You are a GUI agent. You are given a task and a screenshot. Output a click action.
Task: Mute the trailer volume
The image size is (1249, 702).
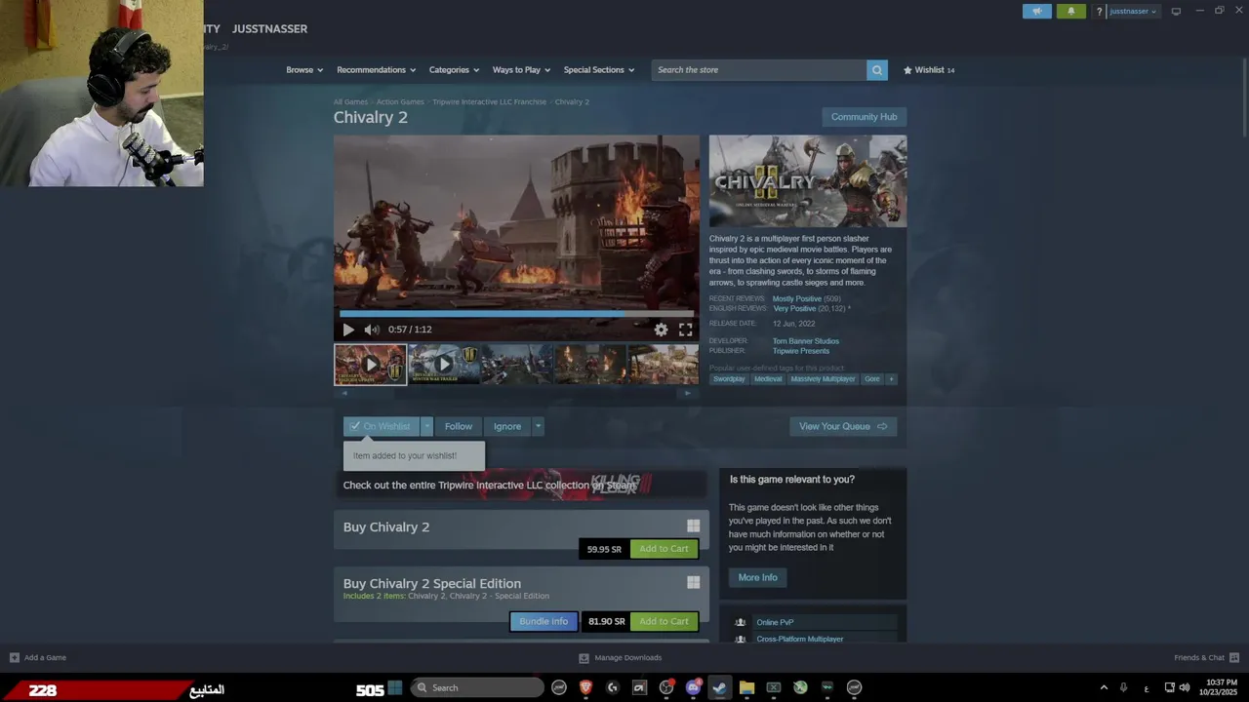pyautogui.click(x=371, y=330)
